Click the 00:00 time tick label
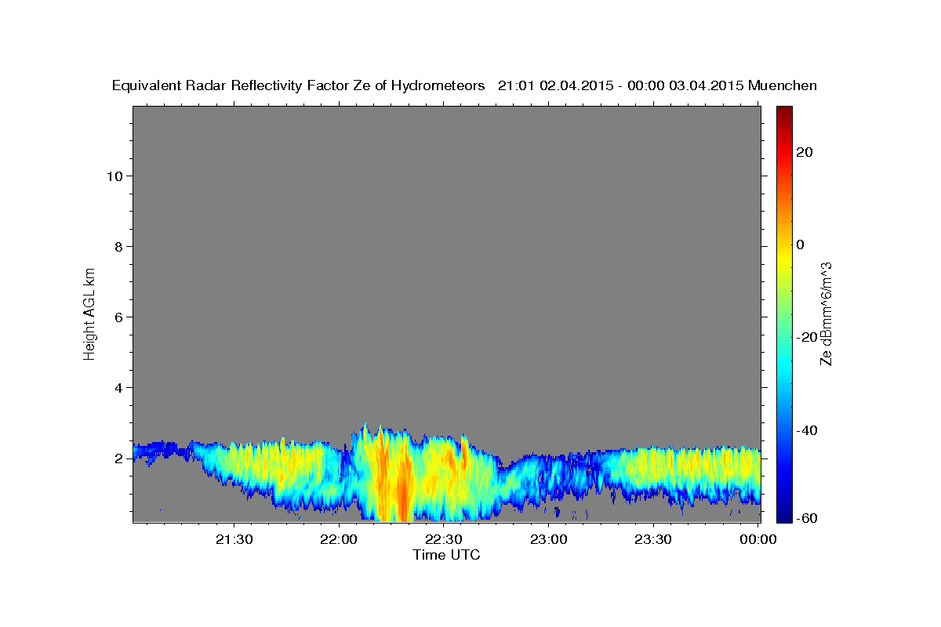 (x=758, y=539)
